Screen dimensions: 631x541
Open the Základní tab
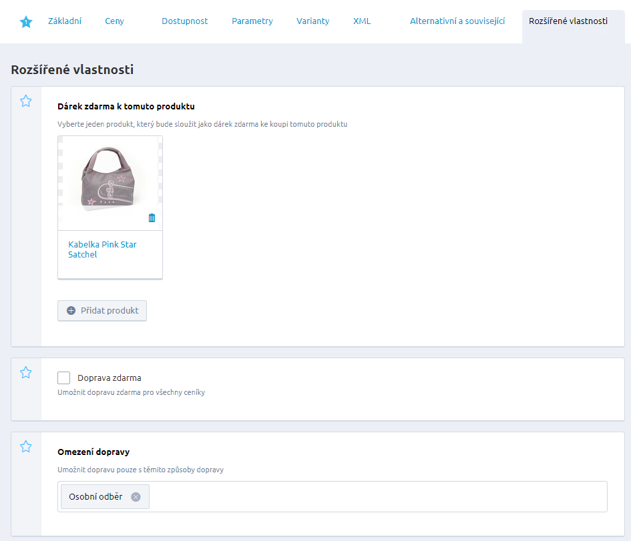[x=65, y=21]
